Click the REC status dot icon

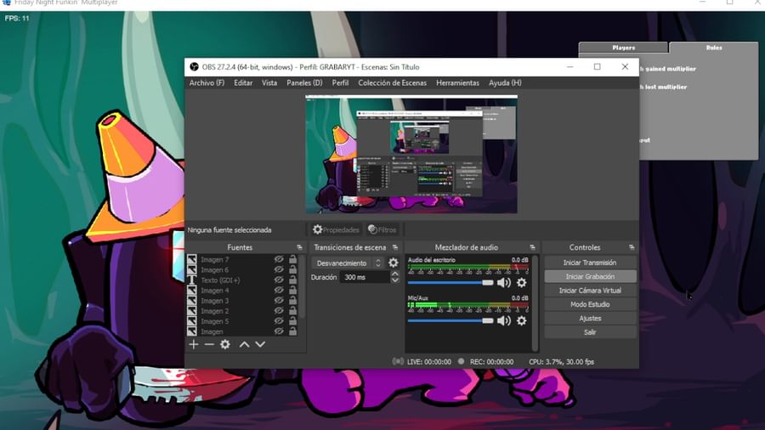click(461, 362)
